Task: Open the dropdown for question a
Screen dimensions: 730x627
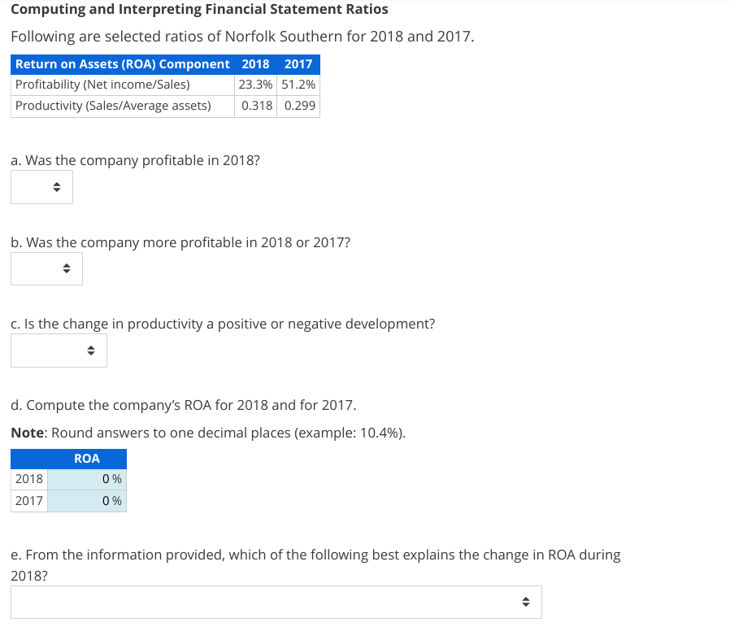Action: tap(41, 186)
